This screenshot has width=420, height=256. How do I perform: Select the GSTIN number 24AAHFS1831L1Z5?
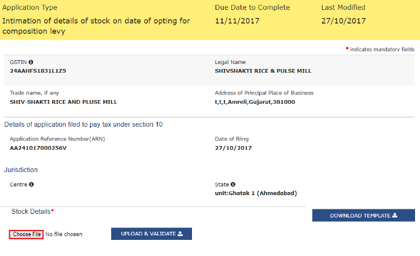(x=38, y=71)
